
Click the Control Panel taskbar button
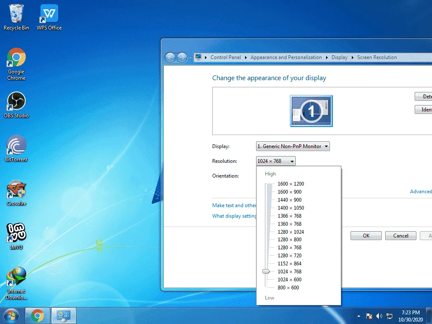click(x=64, y=316)
